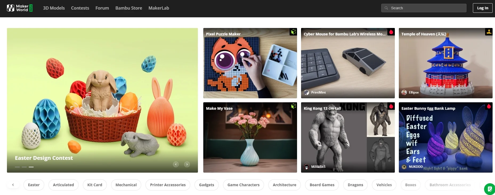Select the third banner slide indicator
Image resolution: width=495 pixels, height=195 pixels.
point(31,167)
